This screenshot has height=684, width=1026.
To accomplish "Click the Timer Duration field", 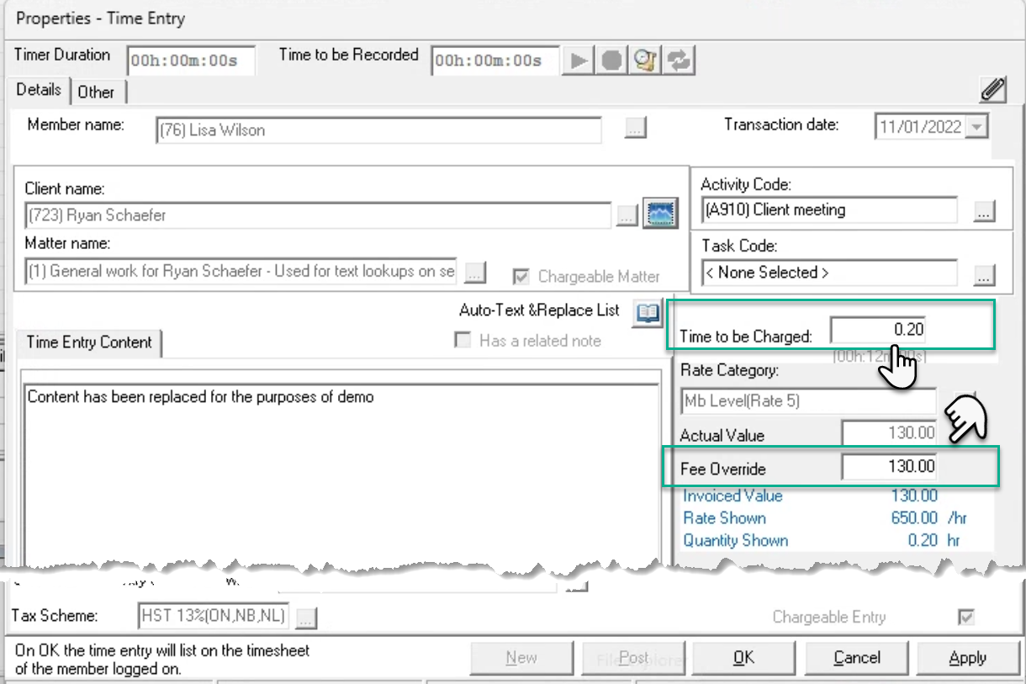I will click(x=191, y=61).
